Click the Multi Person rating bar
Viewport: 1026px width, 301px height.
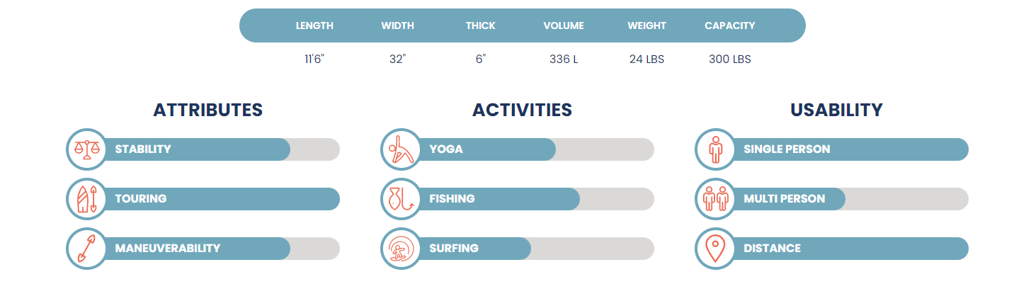848,199
